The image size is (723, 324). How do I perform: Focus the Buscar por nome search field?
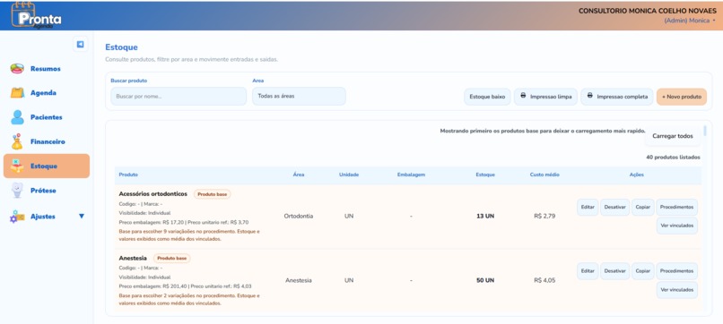179,96
